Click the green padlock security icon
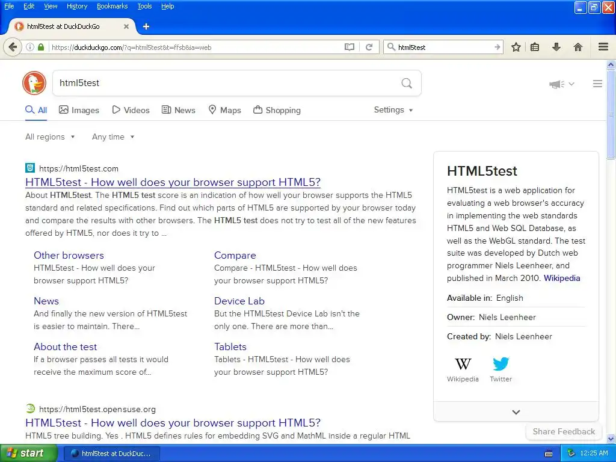The height and width of the screenshot is (462, 616). pos(41,47)
